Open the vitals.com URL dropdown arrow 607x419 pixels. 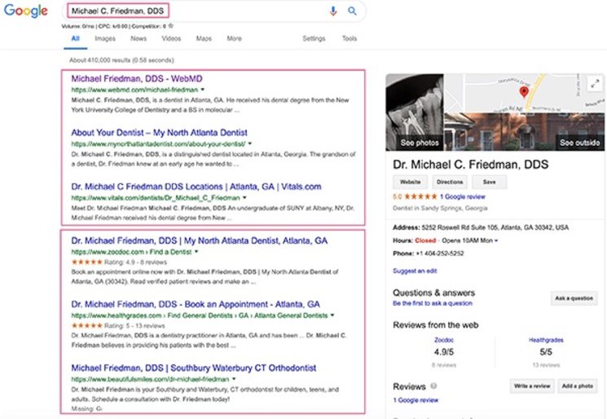coord(244,198)
